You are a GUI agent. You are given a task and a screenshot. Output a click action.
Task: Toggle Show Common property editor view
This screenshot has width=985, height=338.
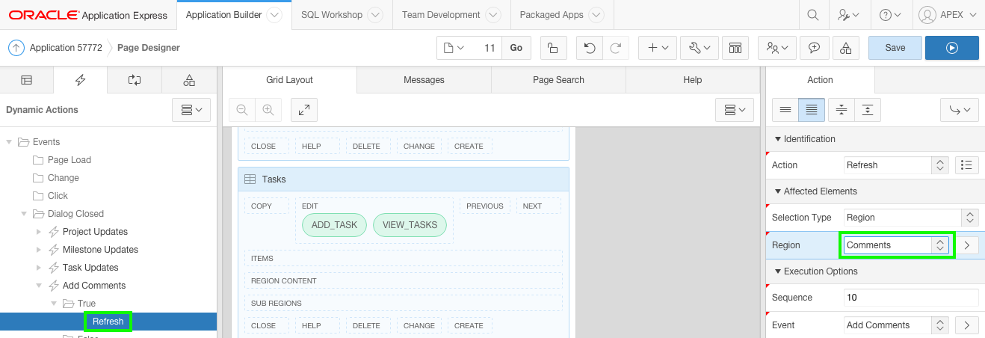785,110
